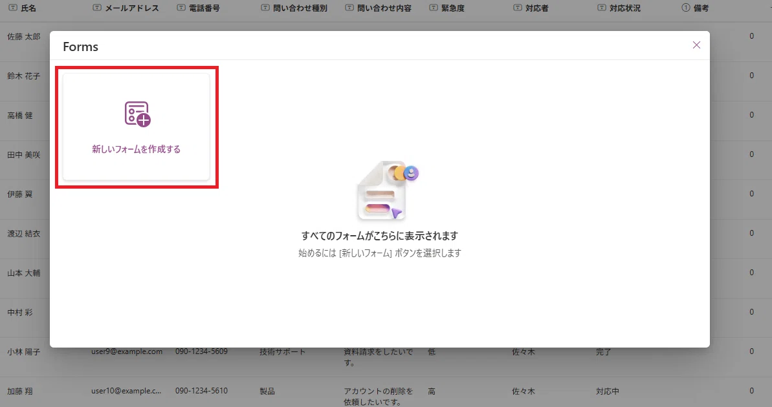This screenshot has width=772, height=407.
Task: Create a new form via 新しいフォームを作成する card
Action: (137, 127)
